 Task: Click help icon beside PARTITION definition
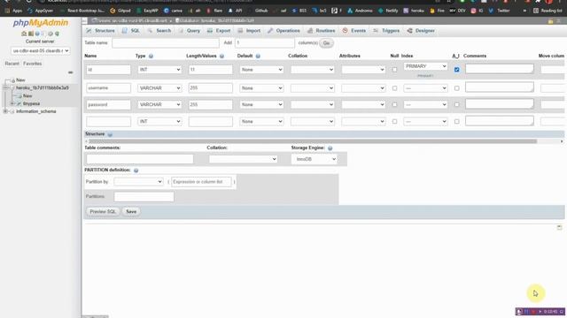(x=136, y=170)
